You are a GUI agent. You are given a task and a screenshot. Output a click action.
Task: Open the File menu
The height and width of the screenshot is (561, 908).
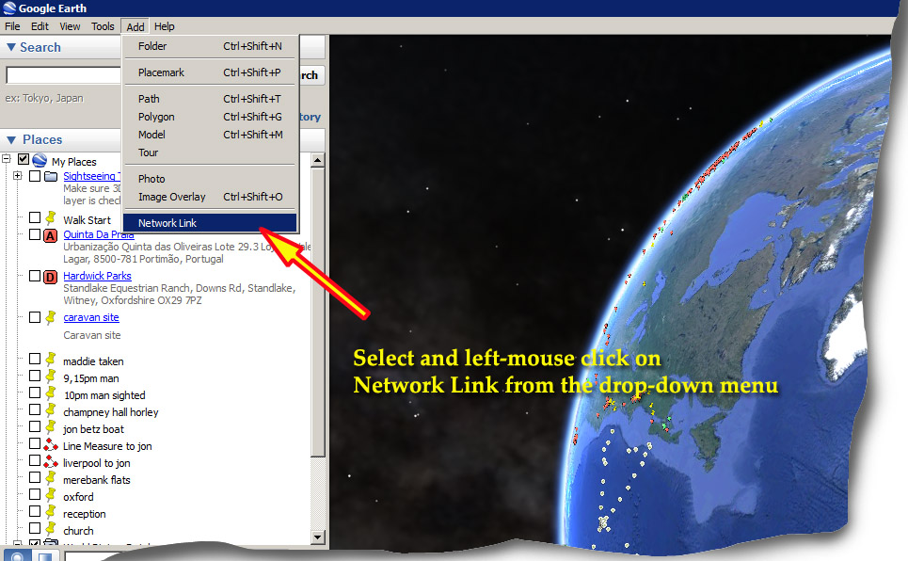[12, 26]
